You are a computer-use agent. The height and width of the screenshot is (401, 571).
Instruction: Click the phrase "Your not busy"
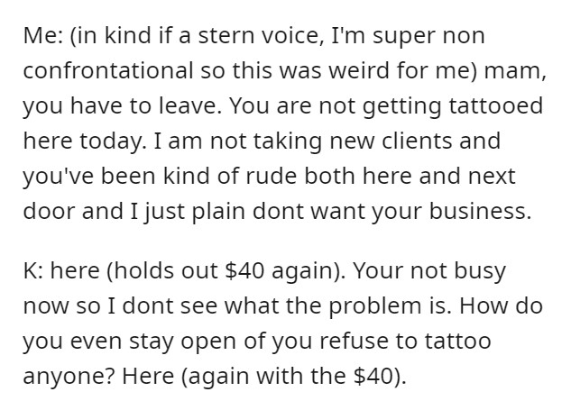(x=429, y=271)
